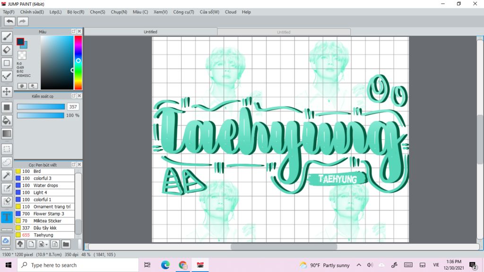Select the Dot pen tool
The width and height of the screenshot is (484, 272).
[x=7, y=76]
